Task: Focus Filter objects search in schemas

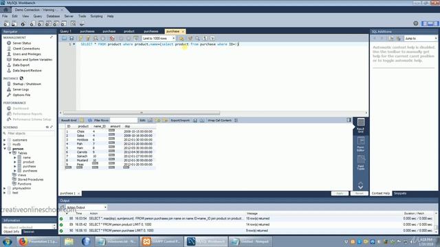Action: click(29, 134)
